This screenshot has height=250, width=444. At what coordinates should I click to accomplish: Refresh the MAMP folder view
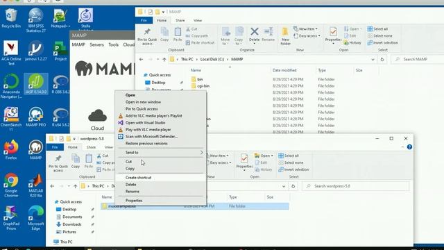point(382,59)
